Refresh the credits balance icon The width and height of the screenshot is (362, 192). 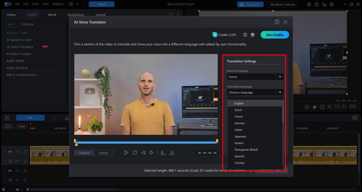pyautogui.click(x=245, y=35)
